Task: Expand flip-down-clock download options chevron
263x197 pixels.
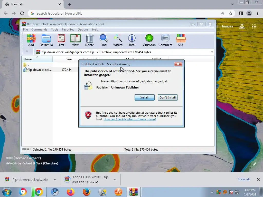Action: (55, 180)
